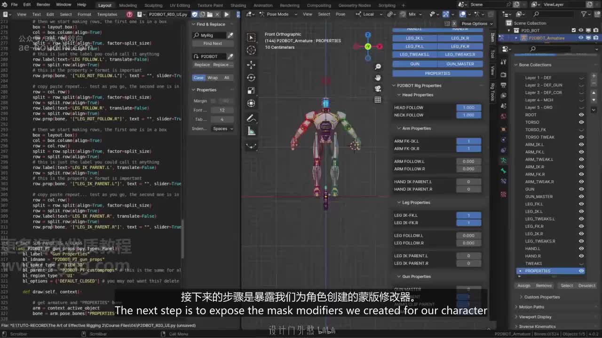Image resolution: width=602 pixels, height=338 pixels.
Task: Click the Font size field showing 12
Action: 222,110
